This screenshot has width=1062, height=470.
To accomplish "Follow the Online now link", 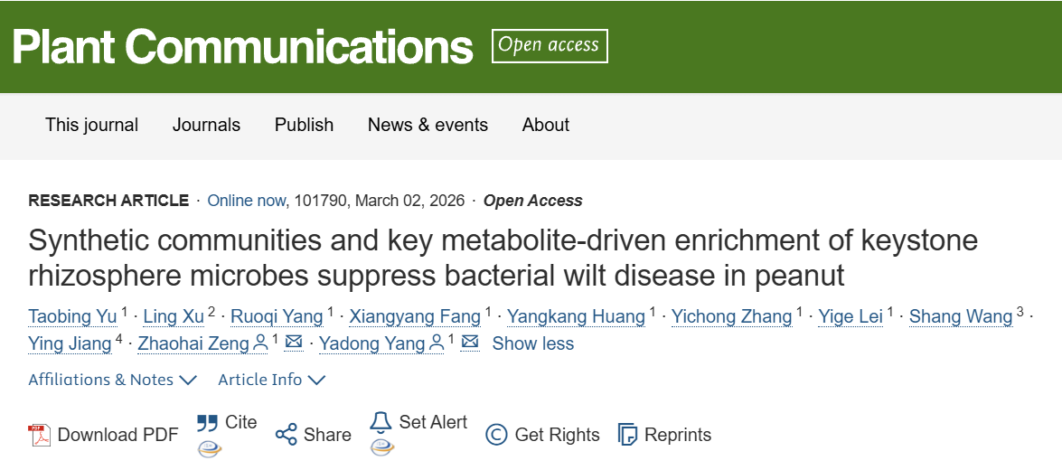I will (x=247, y=201).
